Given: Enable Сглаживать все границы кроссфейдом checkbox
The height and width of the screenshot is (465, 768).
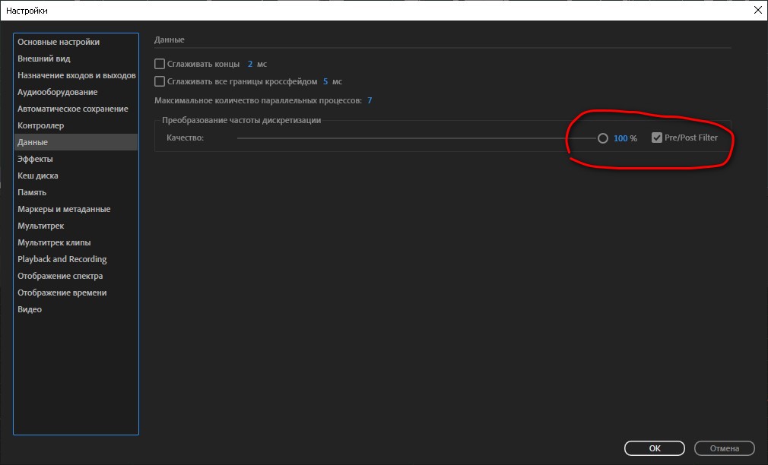Looking at the screenshot, I should click(x=160, y=81).
